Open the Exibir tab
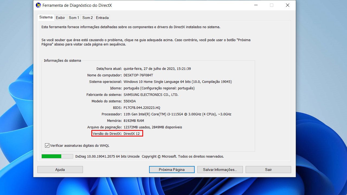The height and width of the screenshot is (195, 347). tap(60, 18)
